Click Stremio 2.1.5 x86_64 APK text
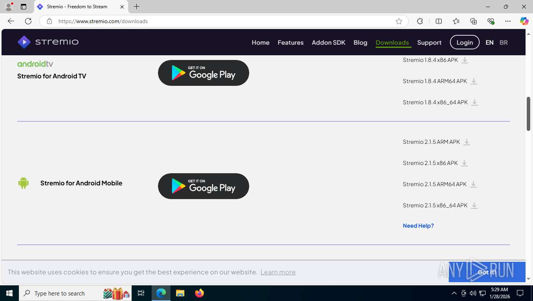The image size is (533, 301). 435,205
